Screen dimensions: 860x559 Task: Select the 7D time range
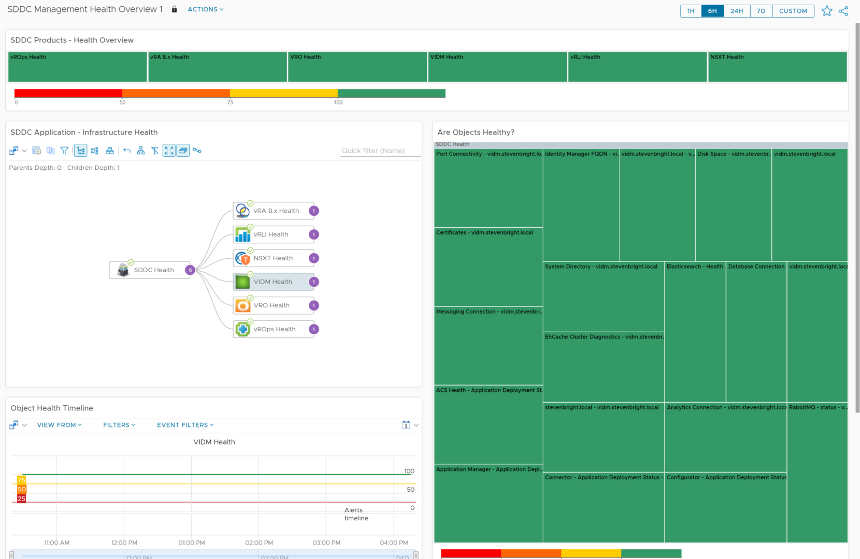[761, 11]
